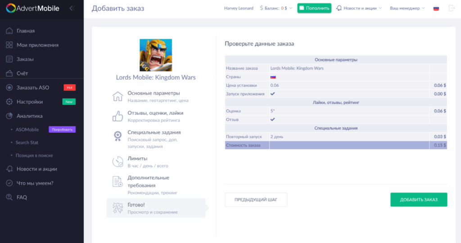The image size is (461, 243).
Task: Go to Лимиты step
Action: coord(156,162)
